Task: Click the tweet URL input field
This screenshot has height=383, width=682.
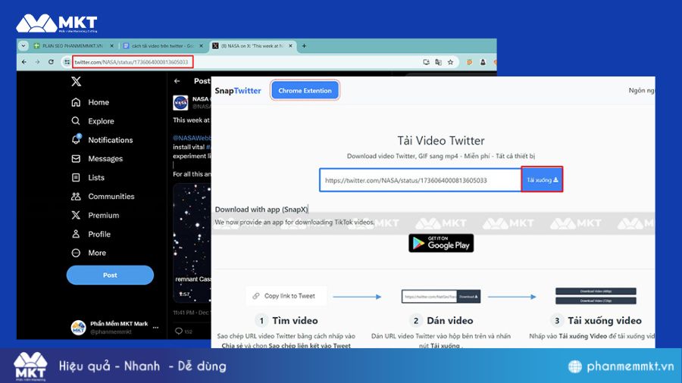Action: pos(420,180)
